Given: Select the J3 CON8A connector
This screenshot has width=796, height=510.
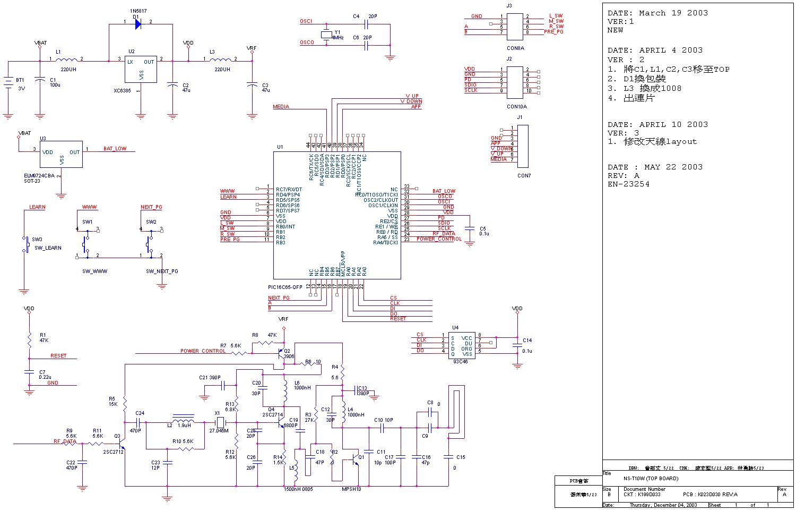Looking at the screenshot, I should (x=515, y=27).
